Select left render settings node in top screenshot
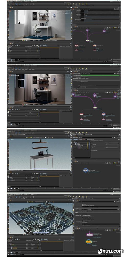This screenshot has height=257, width=128. 76,46
